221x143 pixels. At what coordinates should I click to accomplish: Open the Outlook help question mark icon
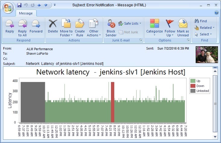pyautogui.click(x=216, y=13)
